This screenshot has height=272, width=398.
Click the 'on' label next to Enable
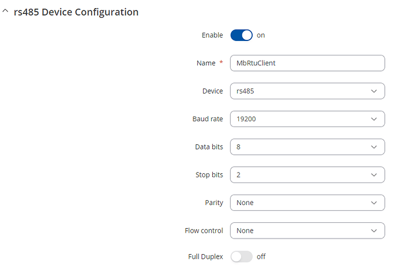(261, 35)
